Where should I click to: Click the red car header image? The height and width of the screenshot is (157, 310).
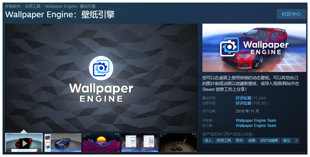pos(254,48)
